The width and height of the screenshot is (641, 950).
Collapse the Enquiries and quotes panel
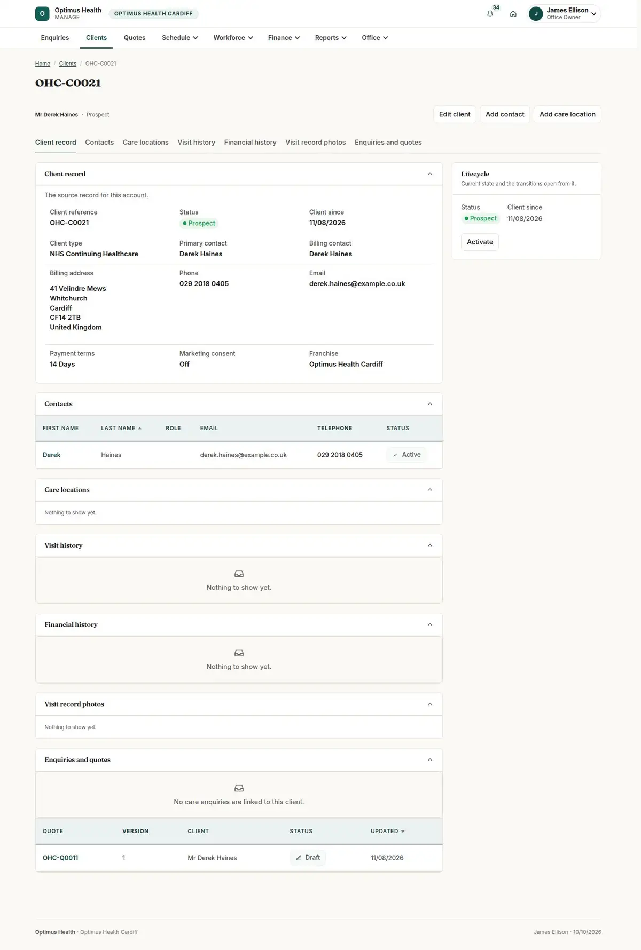click(x=430, y=760)
